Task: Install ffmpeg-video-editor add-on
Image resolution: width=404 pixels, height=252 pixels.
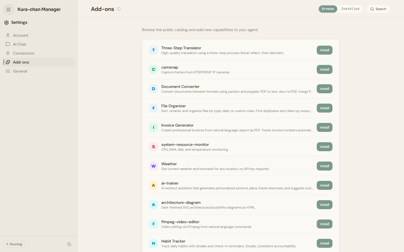Action: click(x=324, y=224)
